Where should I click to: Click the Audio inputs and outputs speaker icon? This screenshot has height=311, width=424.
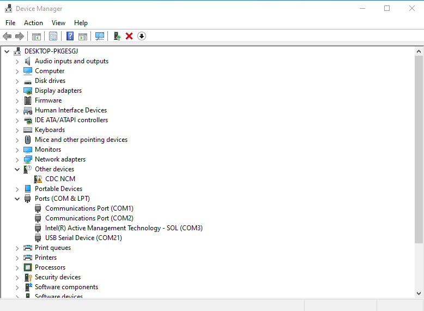(28, 61)
